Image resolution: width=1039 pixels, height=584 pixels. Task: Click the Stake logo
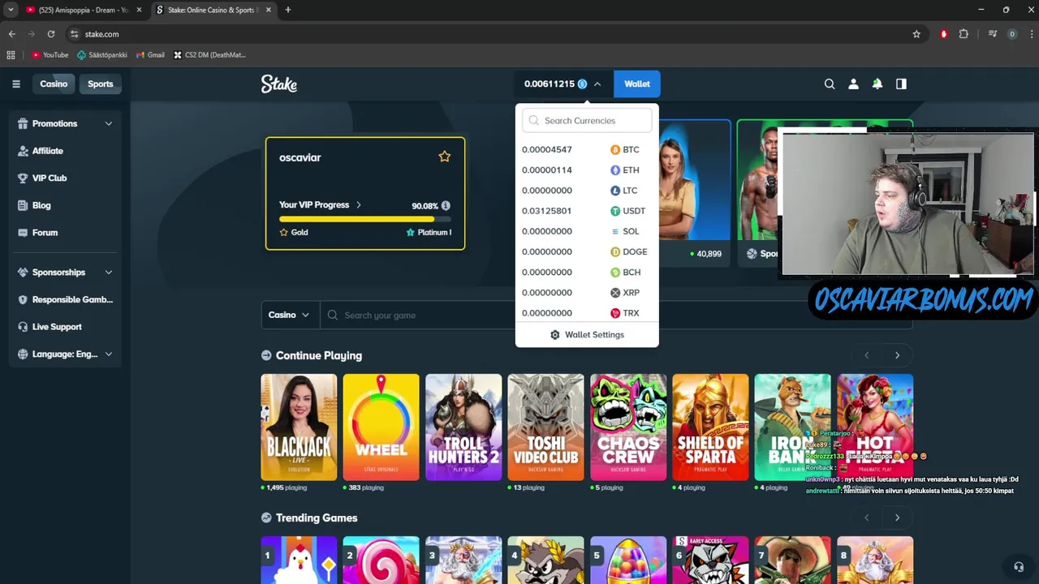click(x=278, y=84)
